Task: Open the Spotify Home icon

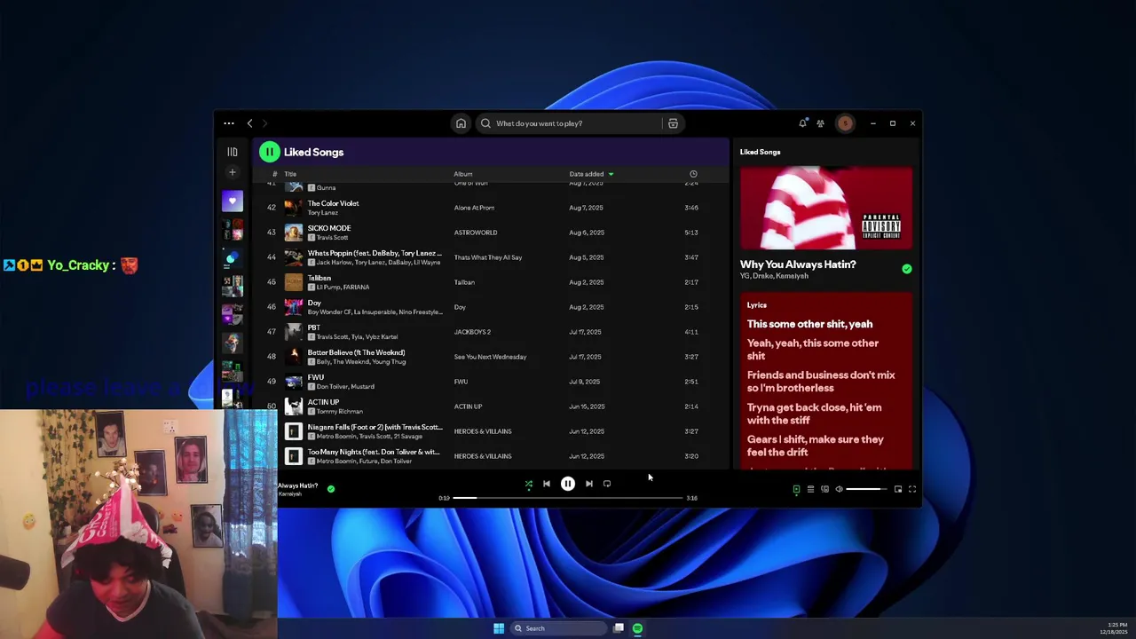Action: [x=461, y=123]
